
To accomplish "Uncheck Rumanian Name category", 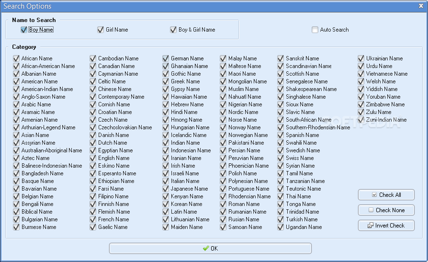I will coord(223,212).
